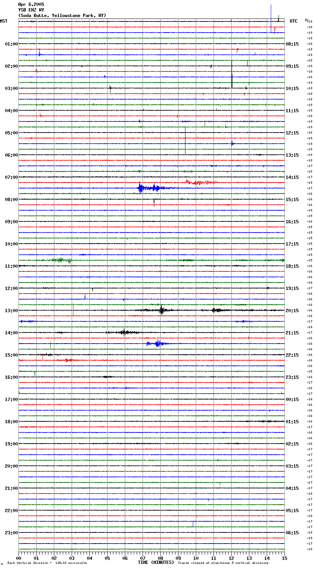Select the station code "YSB EHZ WY"

31,10
